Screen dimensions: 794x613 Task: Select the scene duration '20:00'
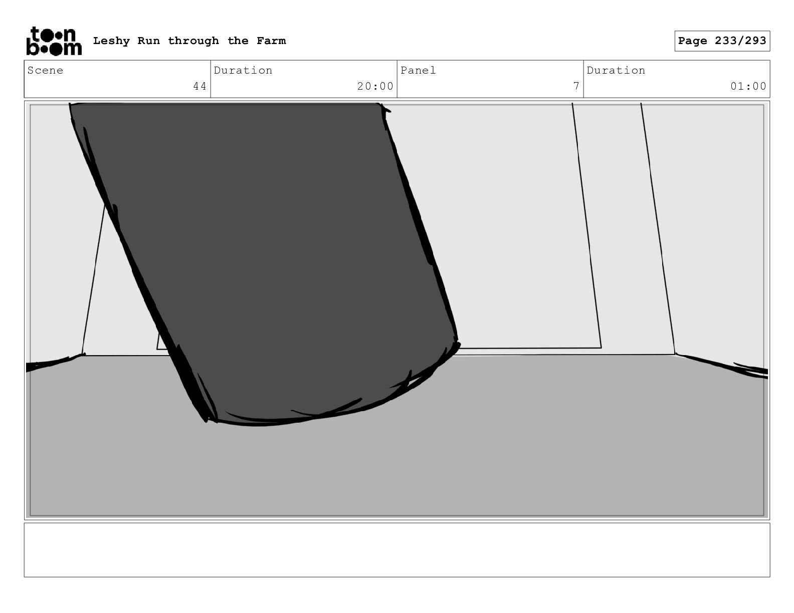point(375,86)
